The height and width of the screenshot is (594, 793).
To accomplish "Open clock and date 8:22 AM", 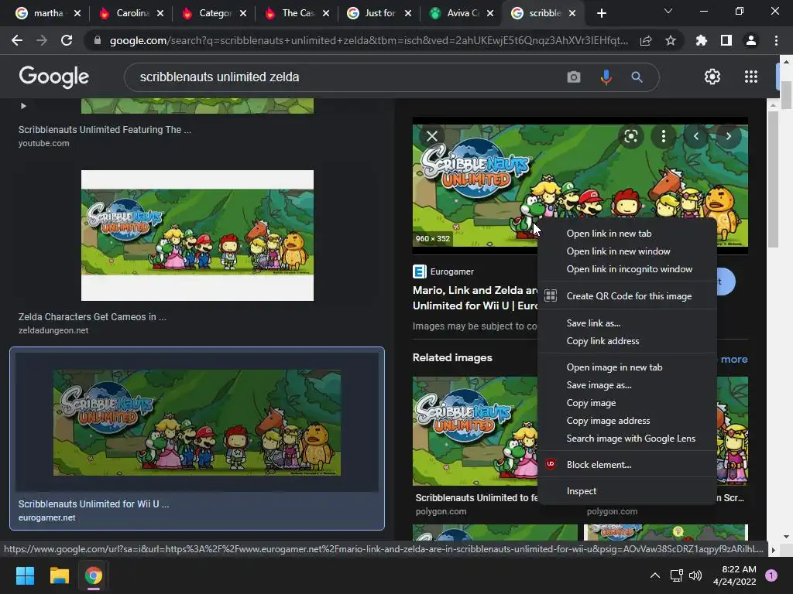I will pyautogui.click(x=734, y=575).
